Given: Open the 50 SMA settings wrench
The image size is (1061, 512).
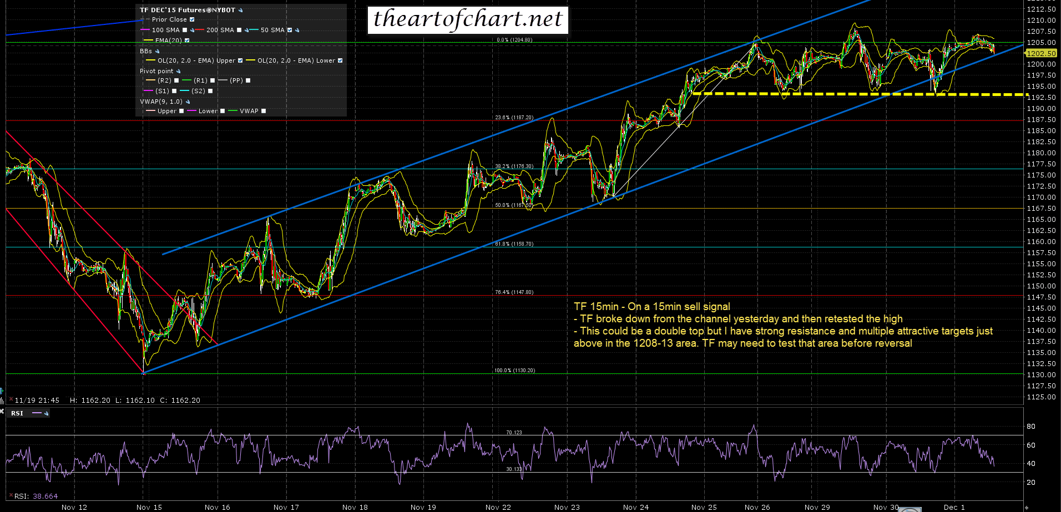Looking at the screenshot, I should pos(297,31).
